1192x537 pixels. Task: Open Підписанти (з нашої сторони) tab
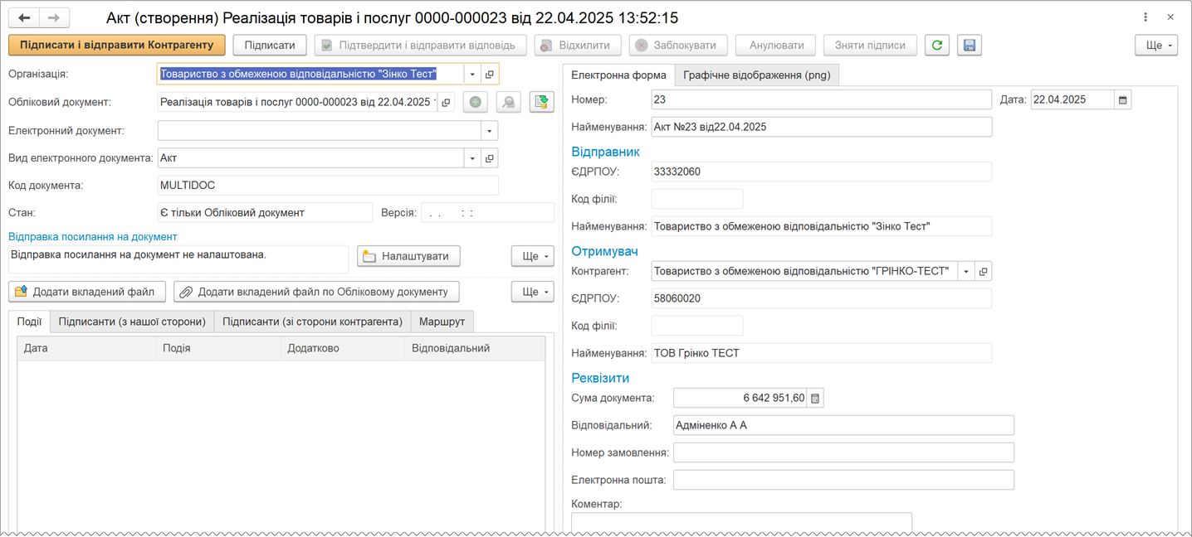tap(132, 322)
